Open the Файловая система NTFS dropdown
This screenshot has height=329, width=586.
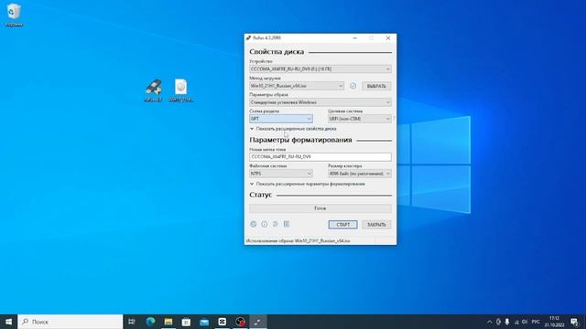click(281, 174)
